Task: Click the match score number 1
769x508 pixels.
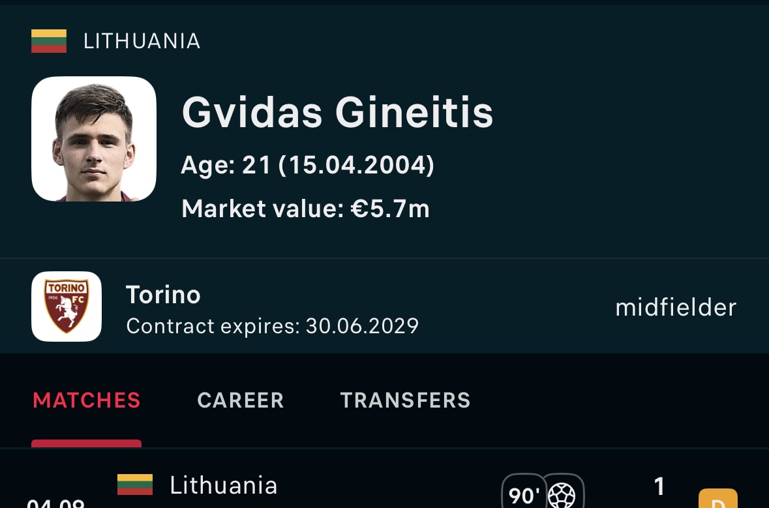Action: [x=659, y=487]
